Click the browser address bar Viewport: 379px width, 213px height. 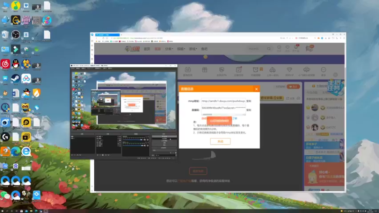[x=193, y=38]
